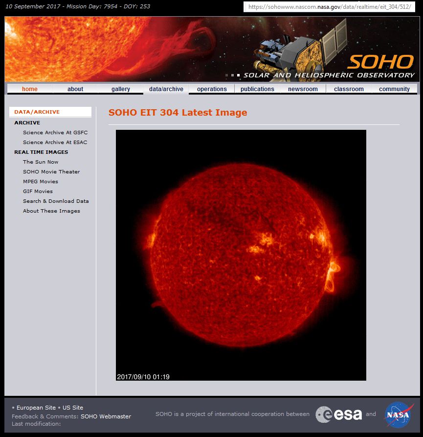Open the publications tab
423x437 pixels.
pyautogui.click(x=257, y=89)
